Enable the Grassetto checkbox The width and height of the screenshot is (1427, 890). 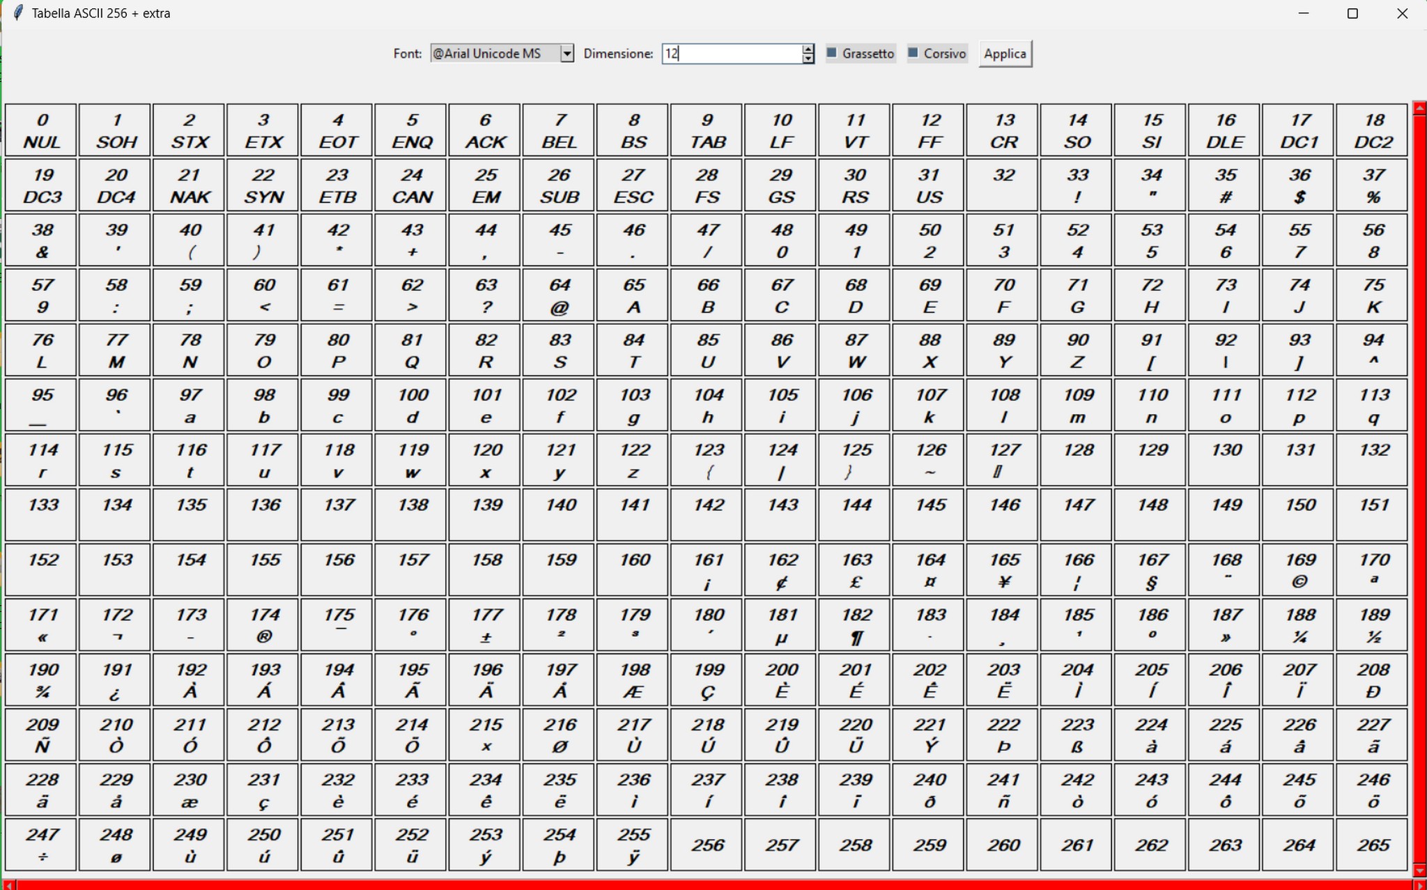pos(861,54)
